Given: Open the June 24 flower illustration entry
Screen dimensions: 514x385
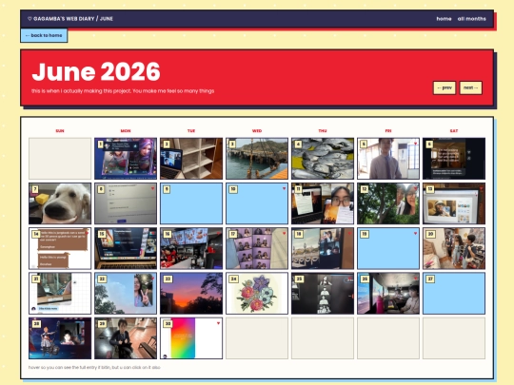Looking at the screenshot, I should 257,294.
